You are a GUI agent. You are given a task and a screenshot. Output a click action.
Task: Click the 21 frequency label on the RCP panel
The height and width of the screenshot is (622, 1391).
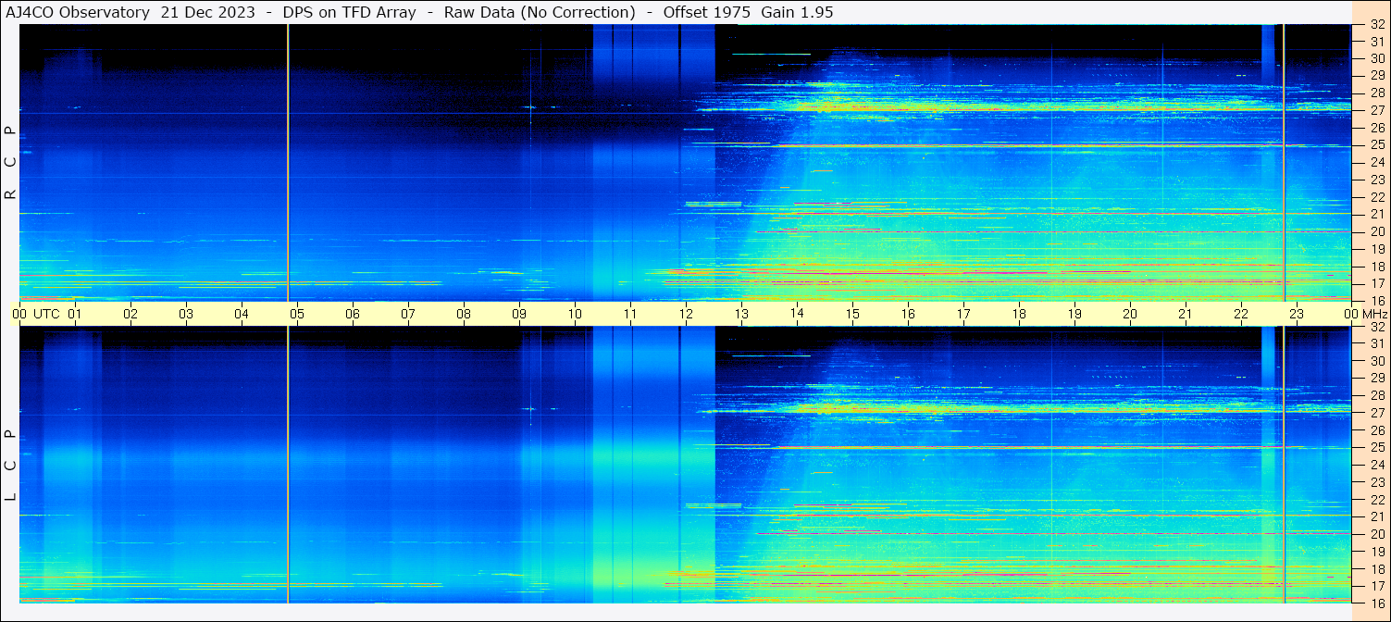point(1377,214)
